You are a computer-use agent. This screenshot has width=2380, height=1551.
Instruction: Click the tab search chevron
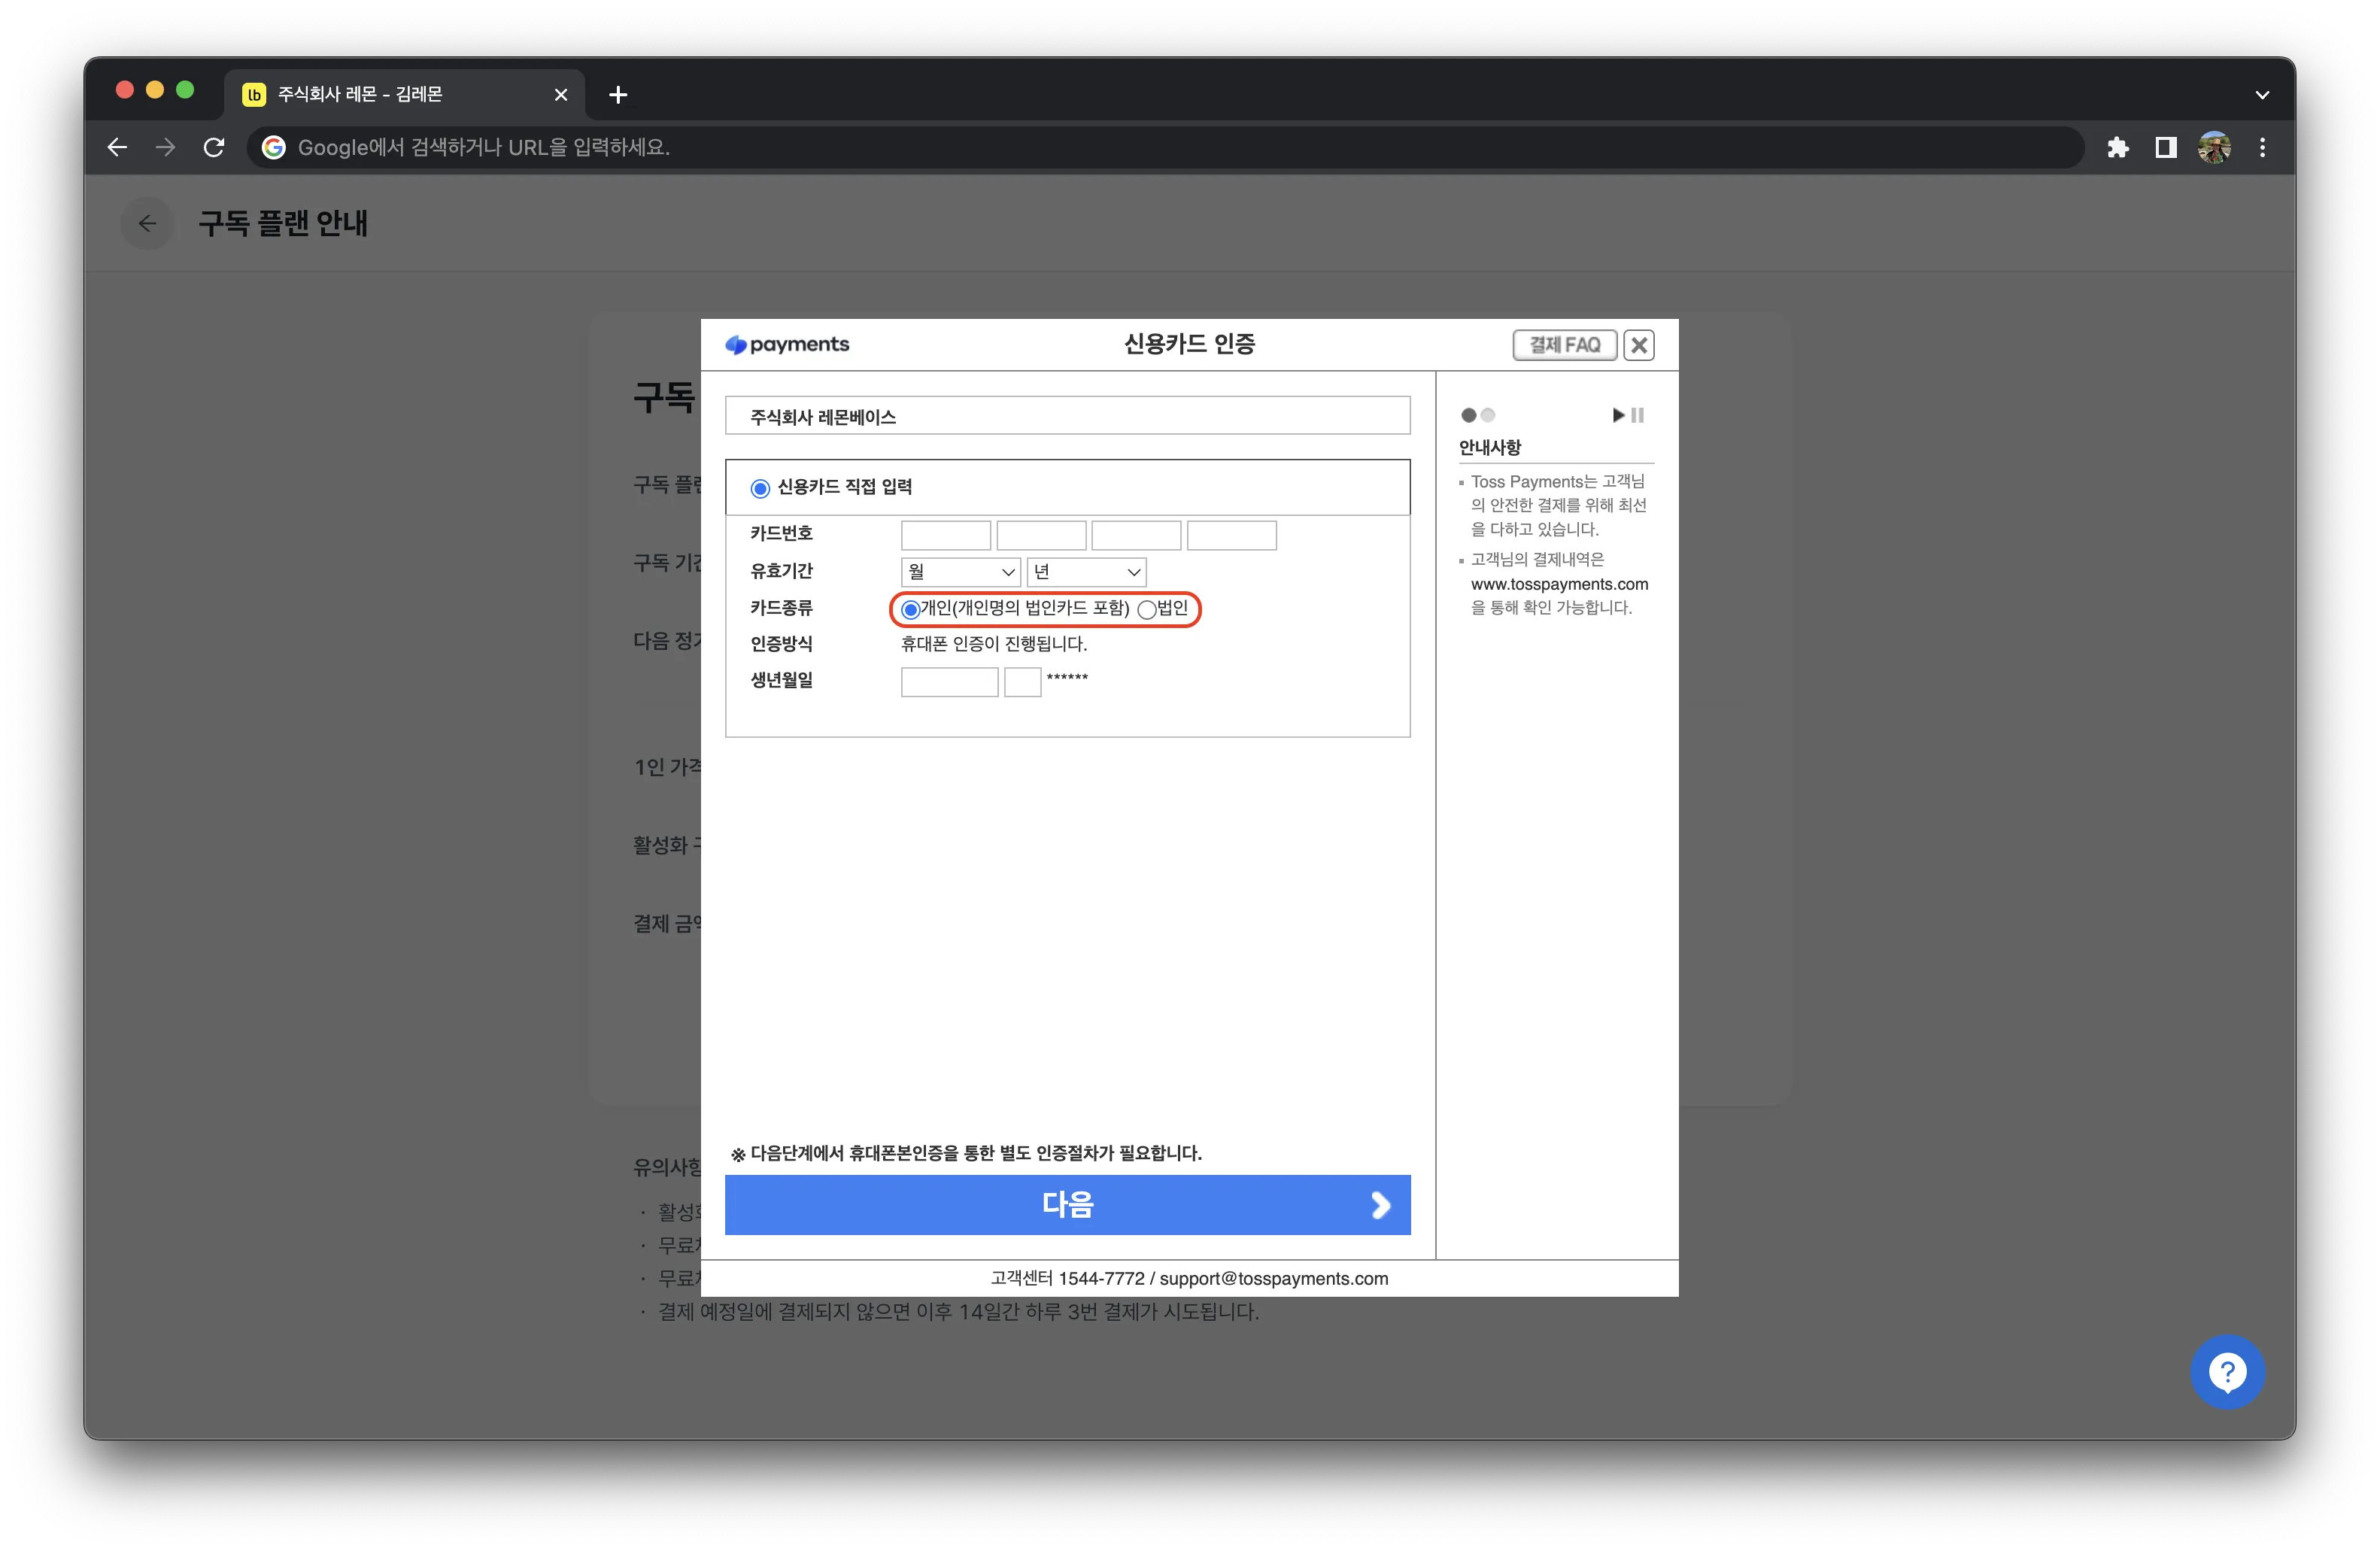pos(2262,95)
